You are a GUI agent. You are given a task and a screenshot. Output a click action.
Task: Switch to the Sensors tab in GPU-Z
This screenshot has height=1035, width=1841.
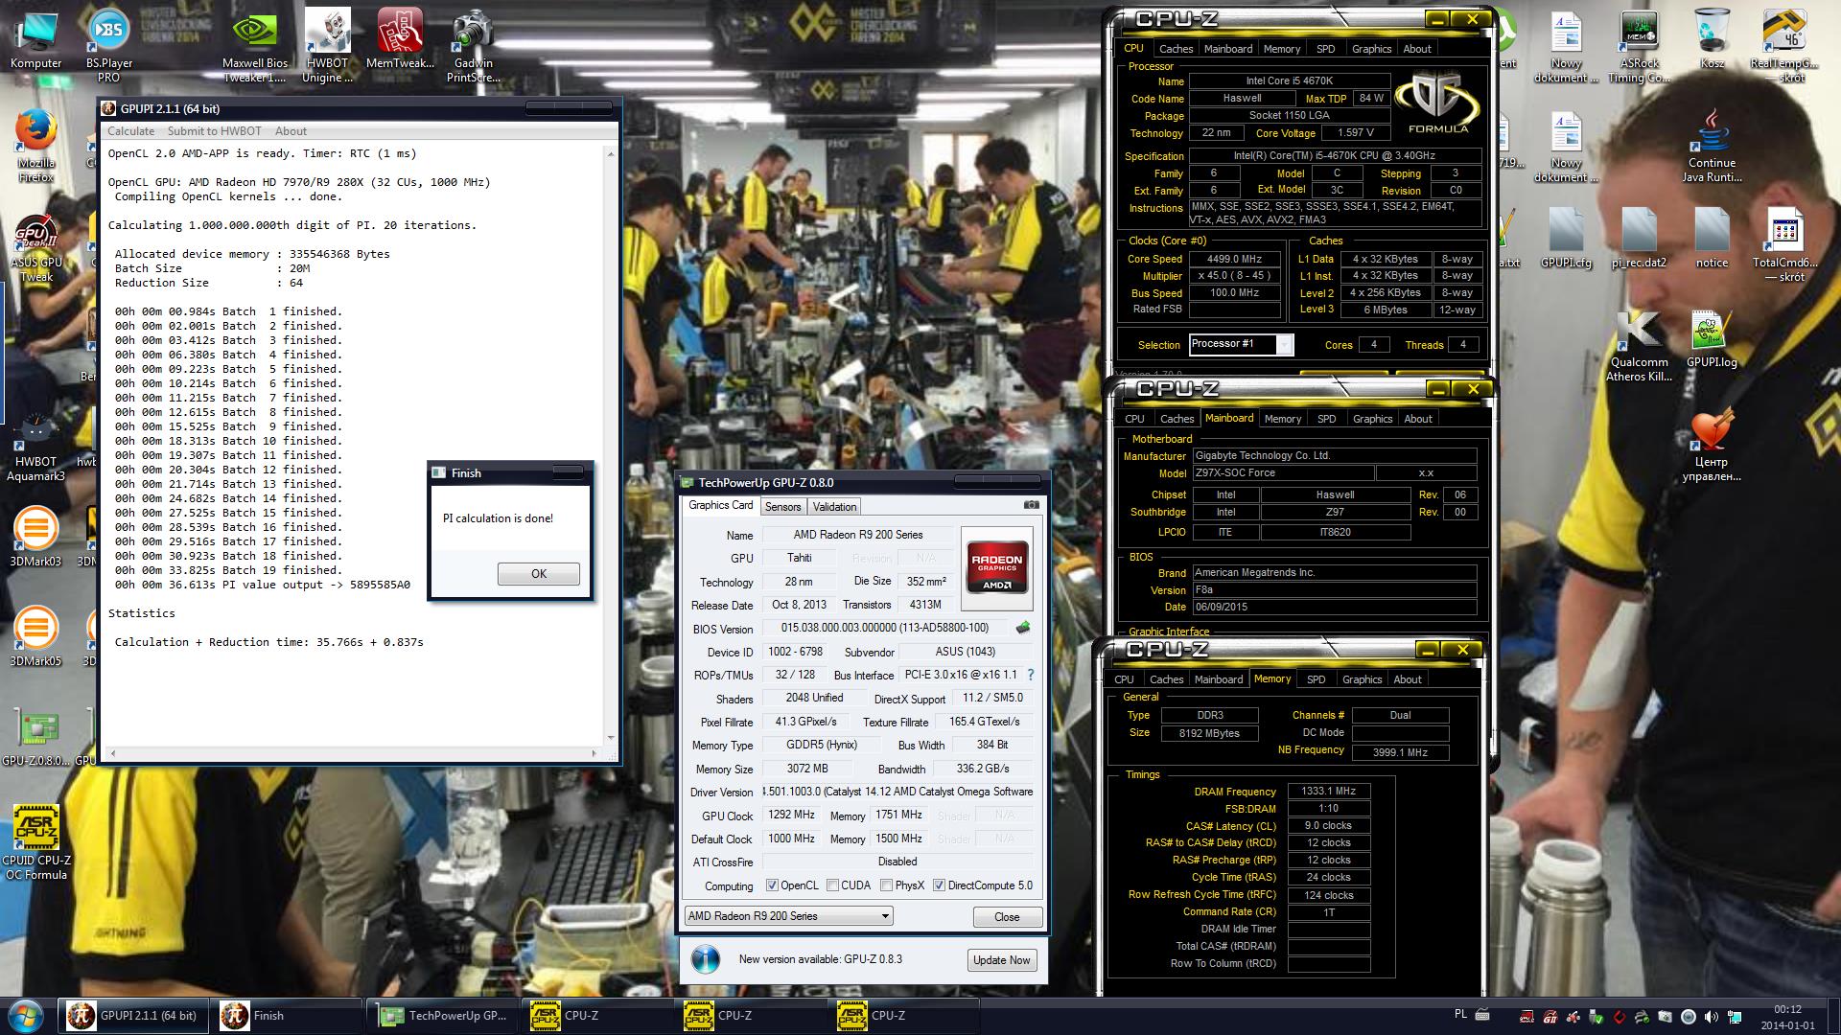(x=782, y=507)
